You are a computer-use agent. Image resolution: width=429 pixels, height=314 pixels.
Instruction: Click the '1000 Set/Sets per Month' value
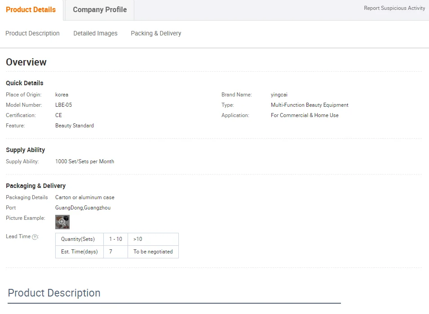click(x=84, y=161)
